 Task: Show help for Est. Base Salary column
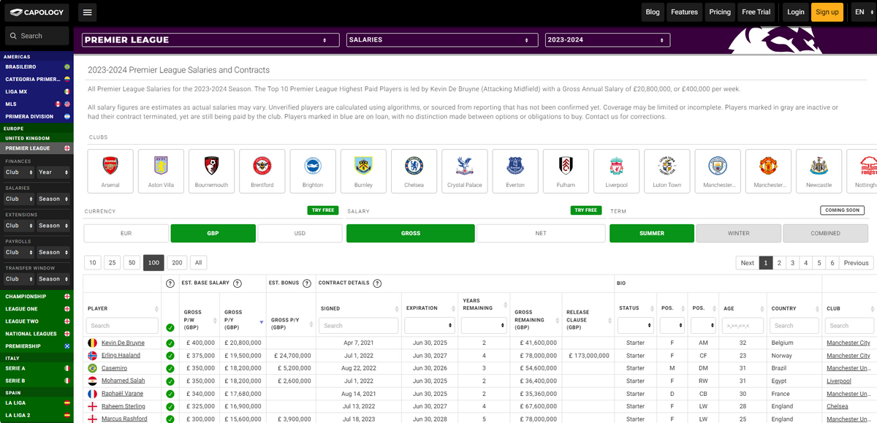click(238, 283)
